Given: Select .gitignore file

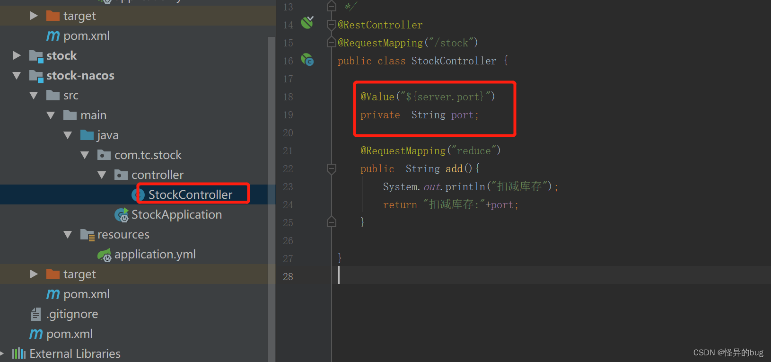Looking at the screenshot, I should click(72, 314).
